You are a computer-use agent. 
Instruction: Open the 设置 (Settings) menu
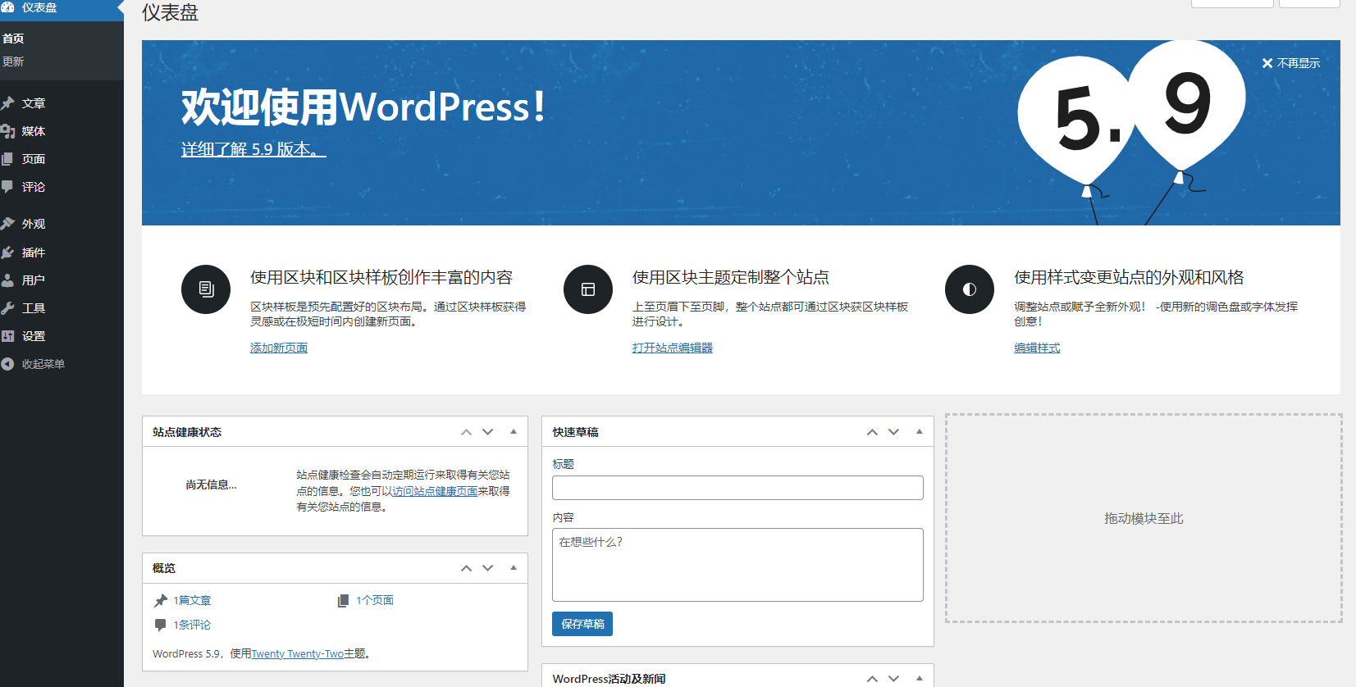pyautogui.click(x=33, y=336)
